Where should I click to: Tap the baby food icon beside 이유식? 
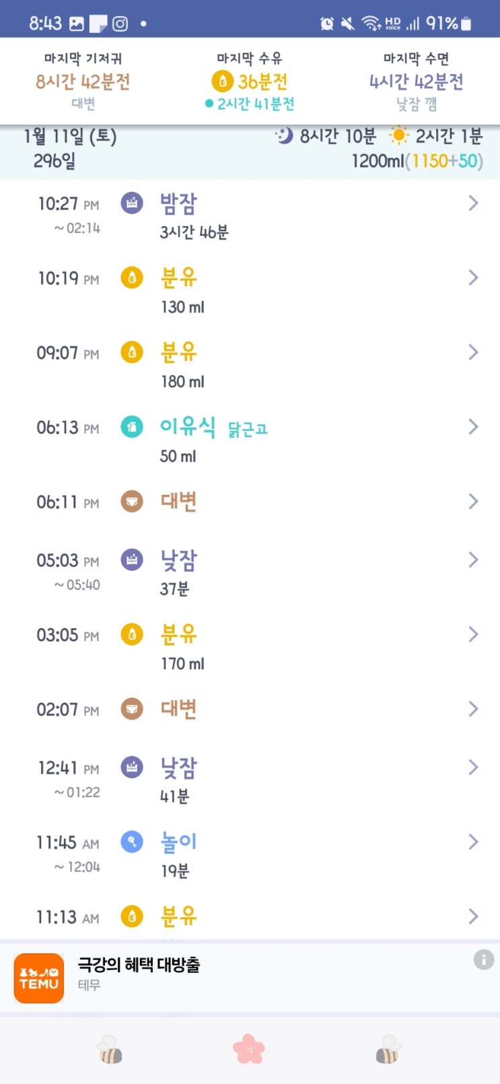[x=132, y=426]
